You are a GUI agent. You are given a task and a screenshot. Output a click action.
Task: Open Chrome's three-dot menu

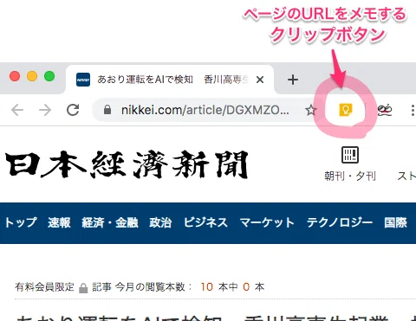pos(413,110)
